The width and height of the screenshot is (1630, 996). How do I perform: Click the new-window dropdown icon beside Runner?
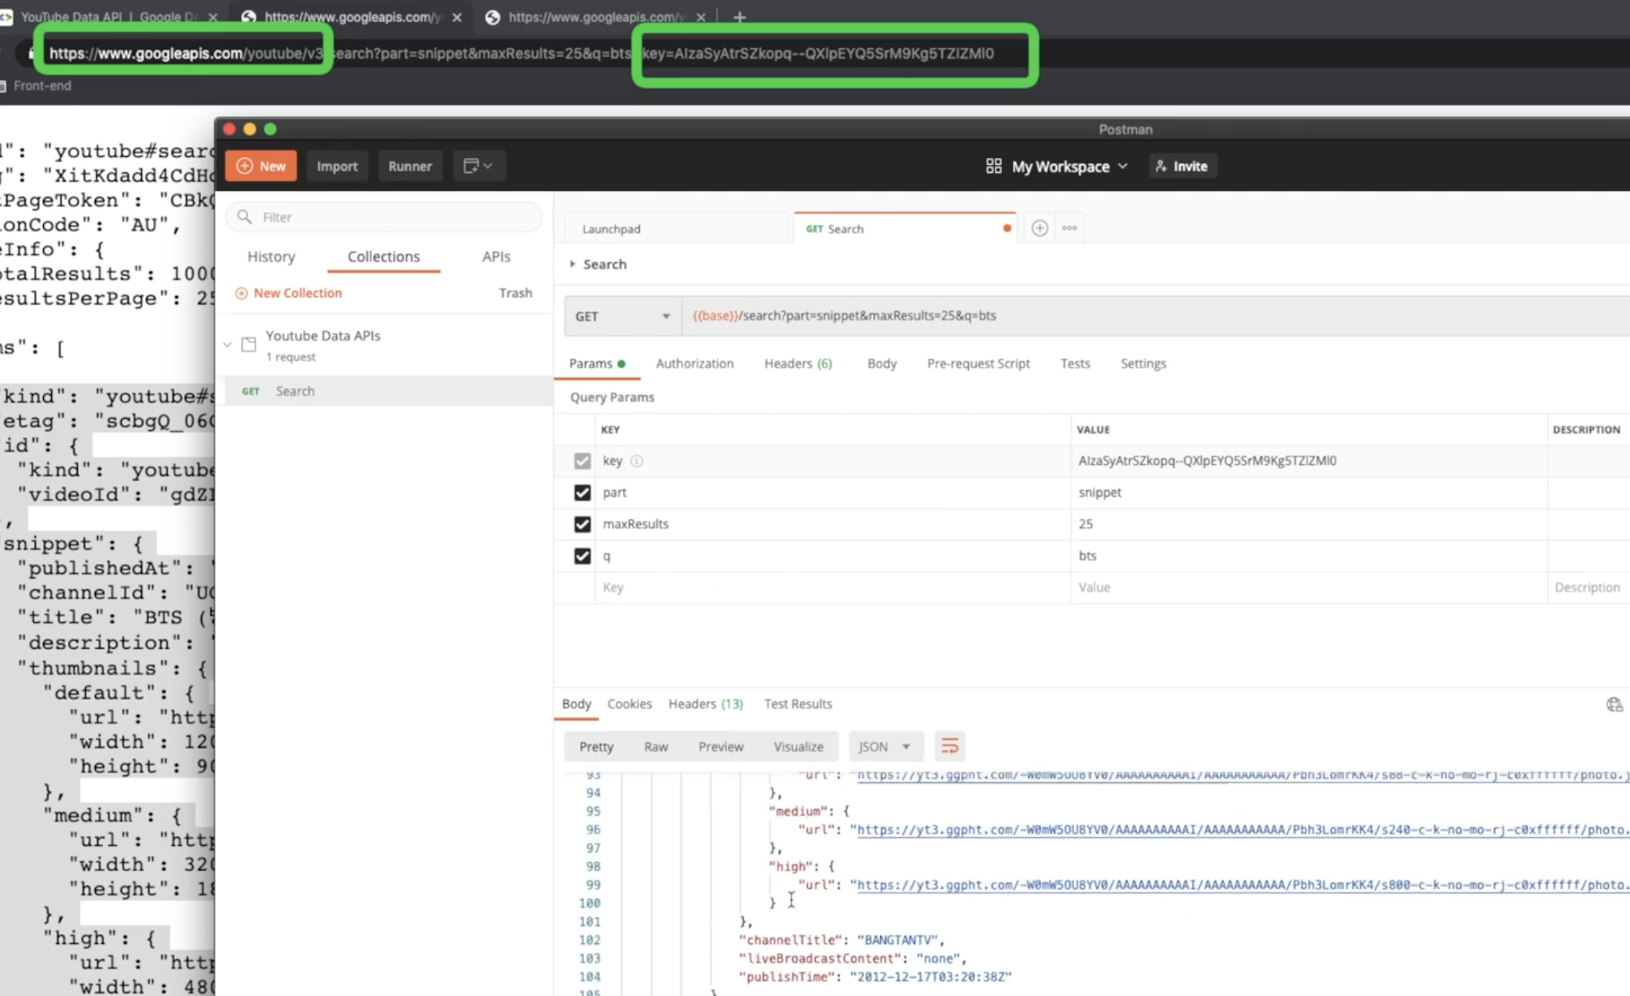coord(477,166)
